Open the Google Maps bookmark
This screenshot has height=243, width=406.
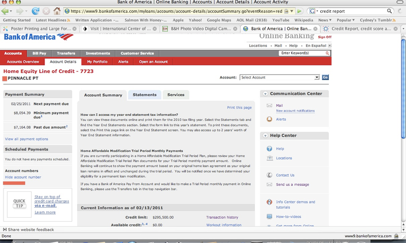[219, 20]
